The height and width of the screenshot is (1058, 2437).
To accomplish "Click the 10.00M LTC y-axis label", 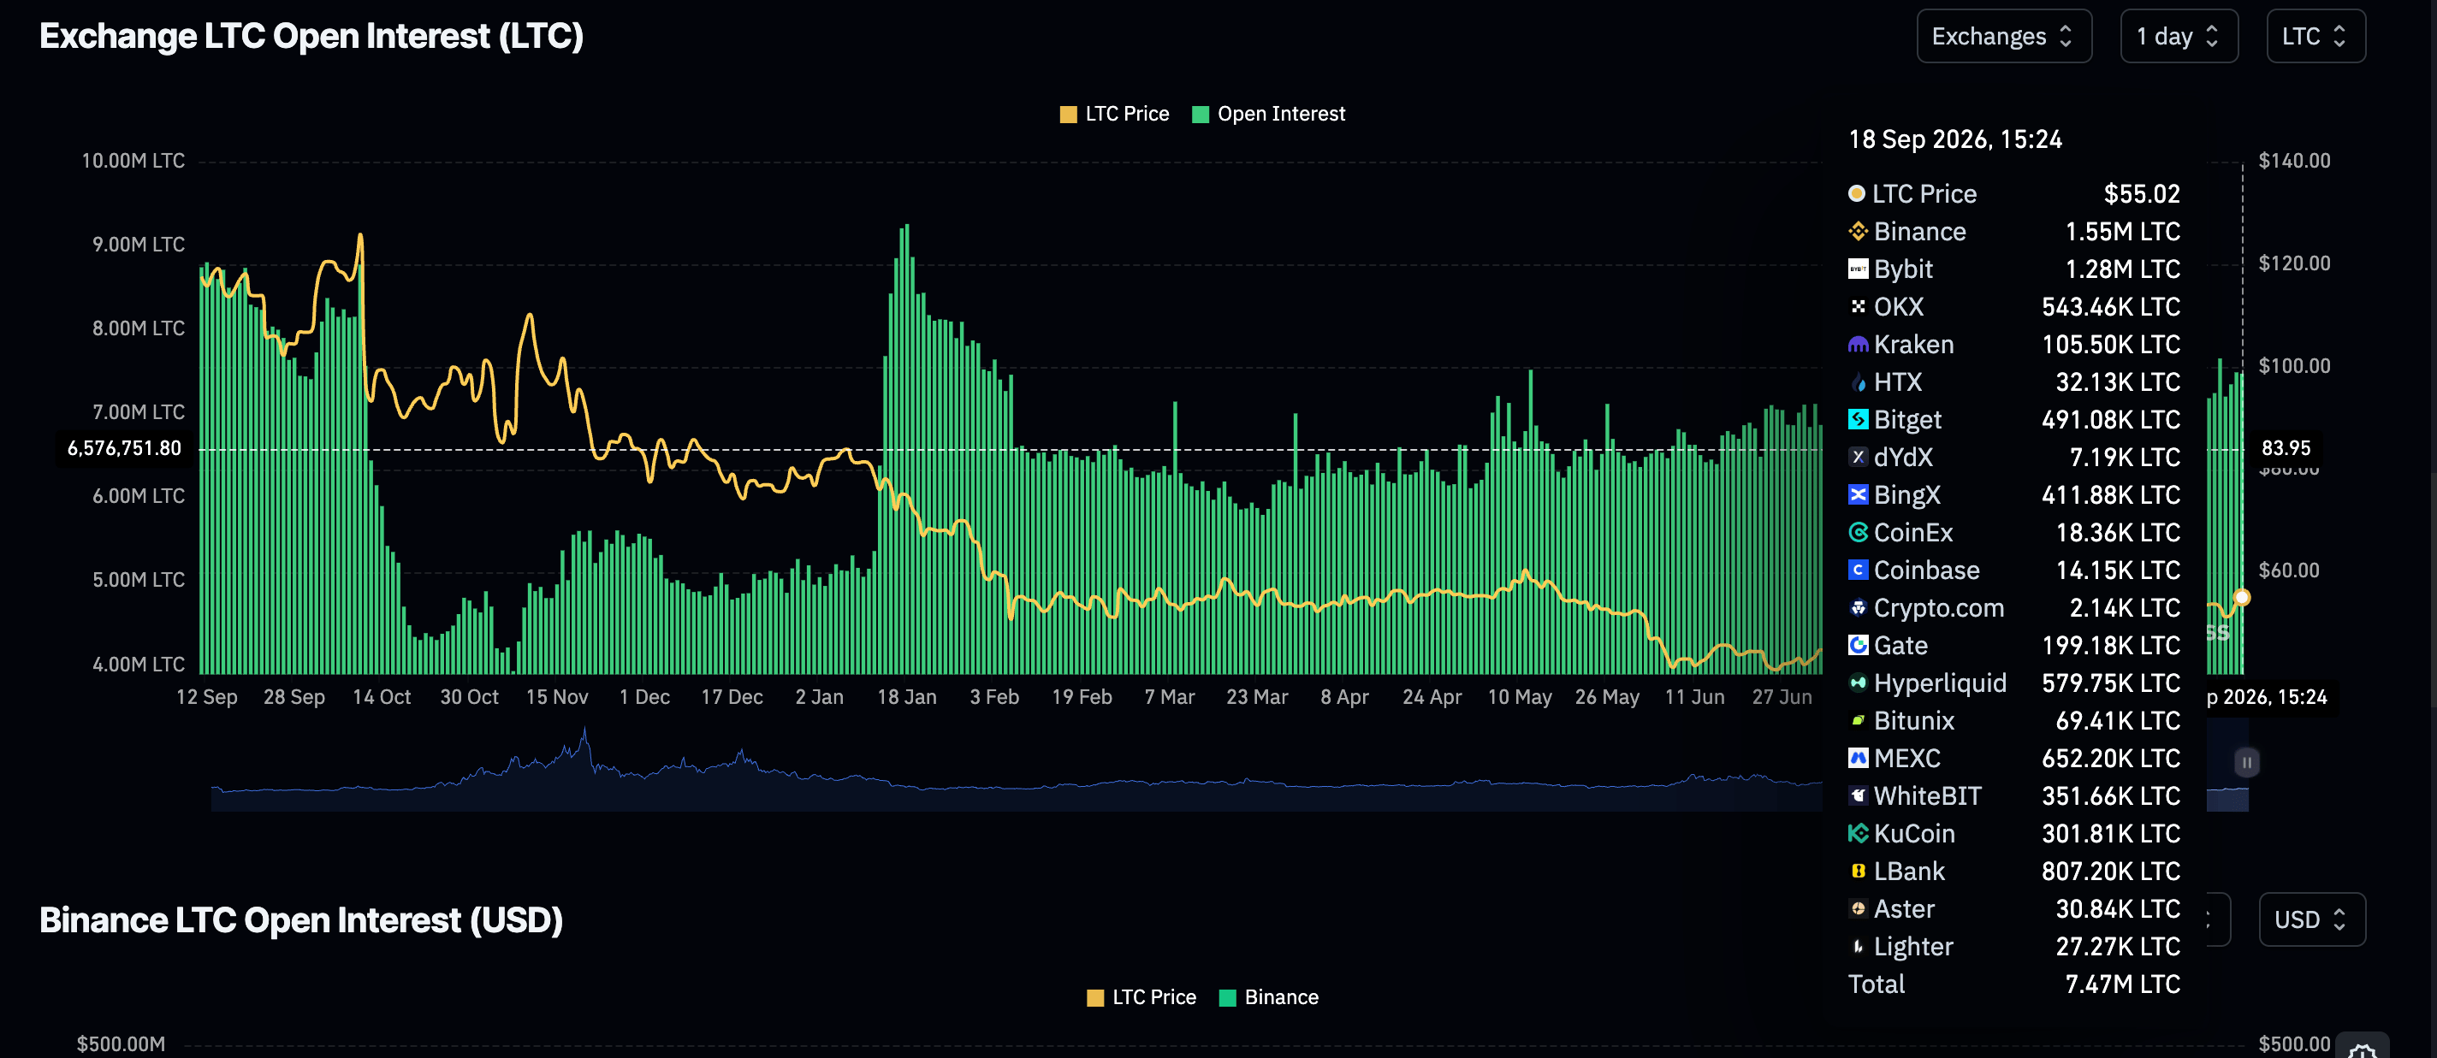I will (x=133, y=161).
